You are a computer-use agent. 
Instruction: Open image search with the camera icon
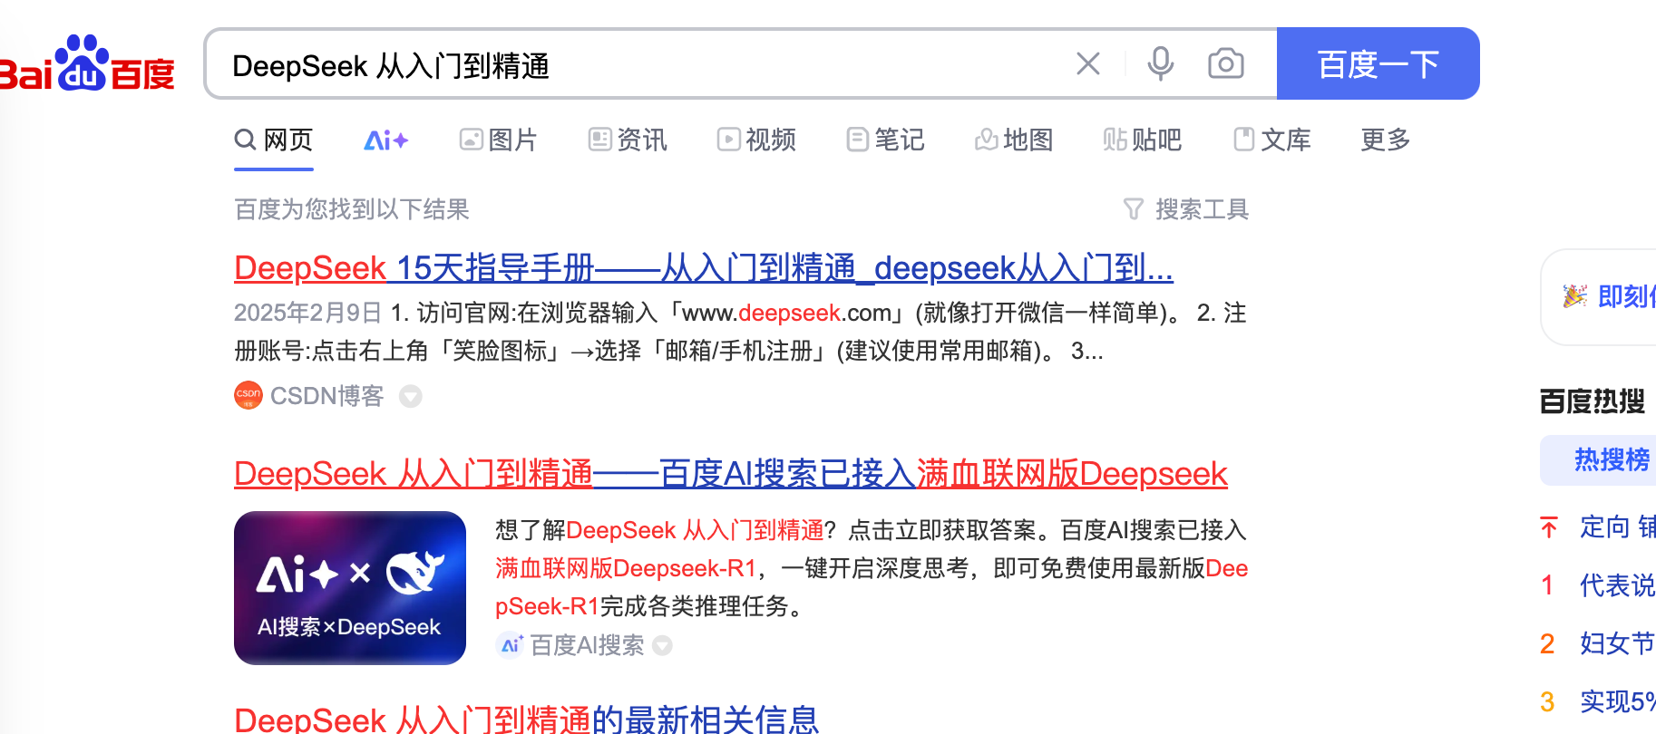point(1225,63)
